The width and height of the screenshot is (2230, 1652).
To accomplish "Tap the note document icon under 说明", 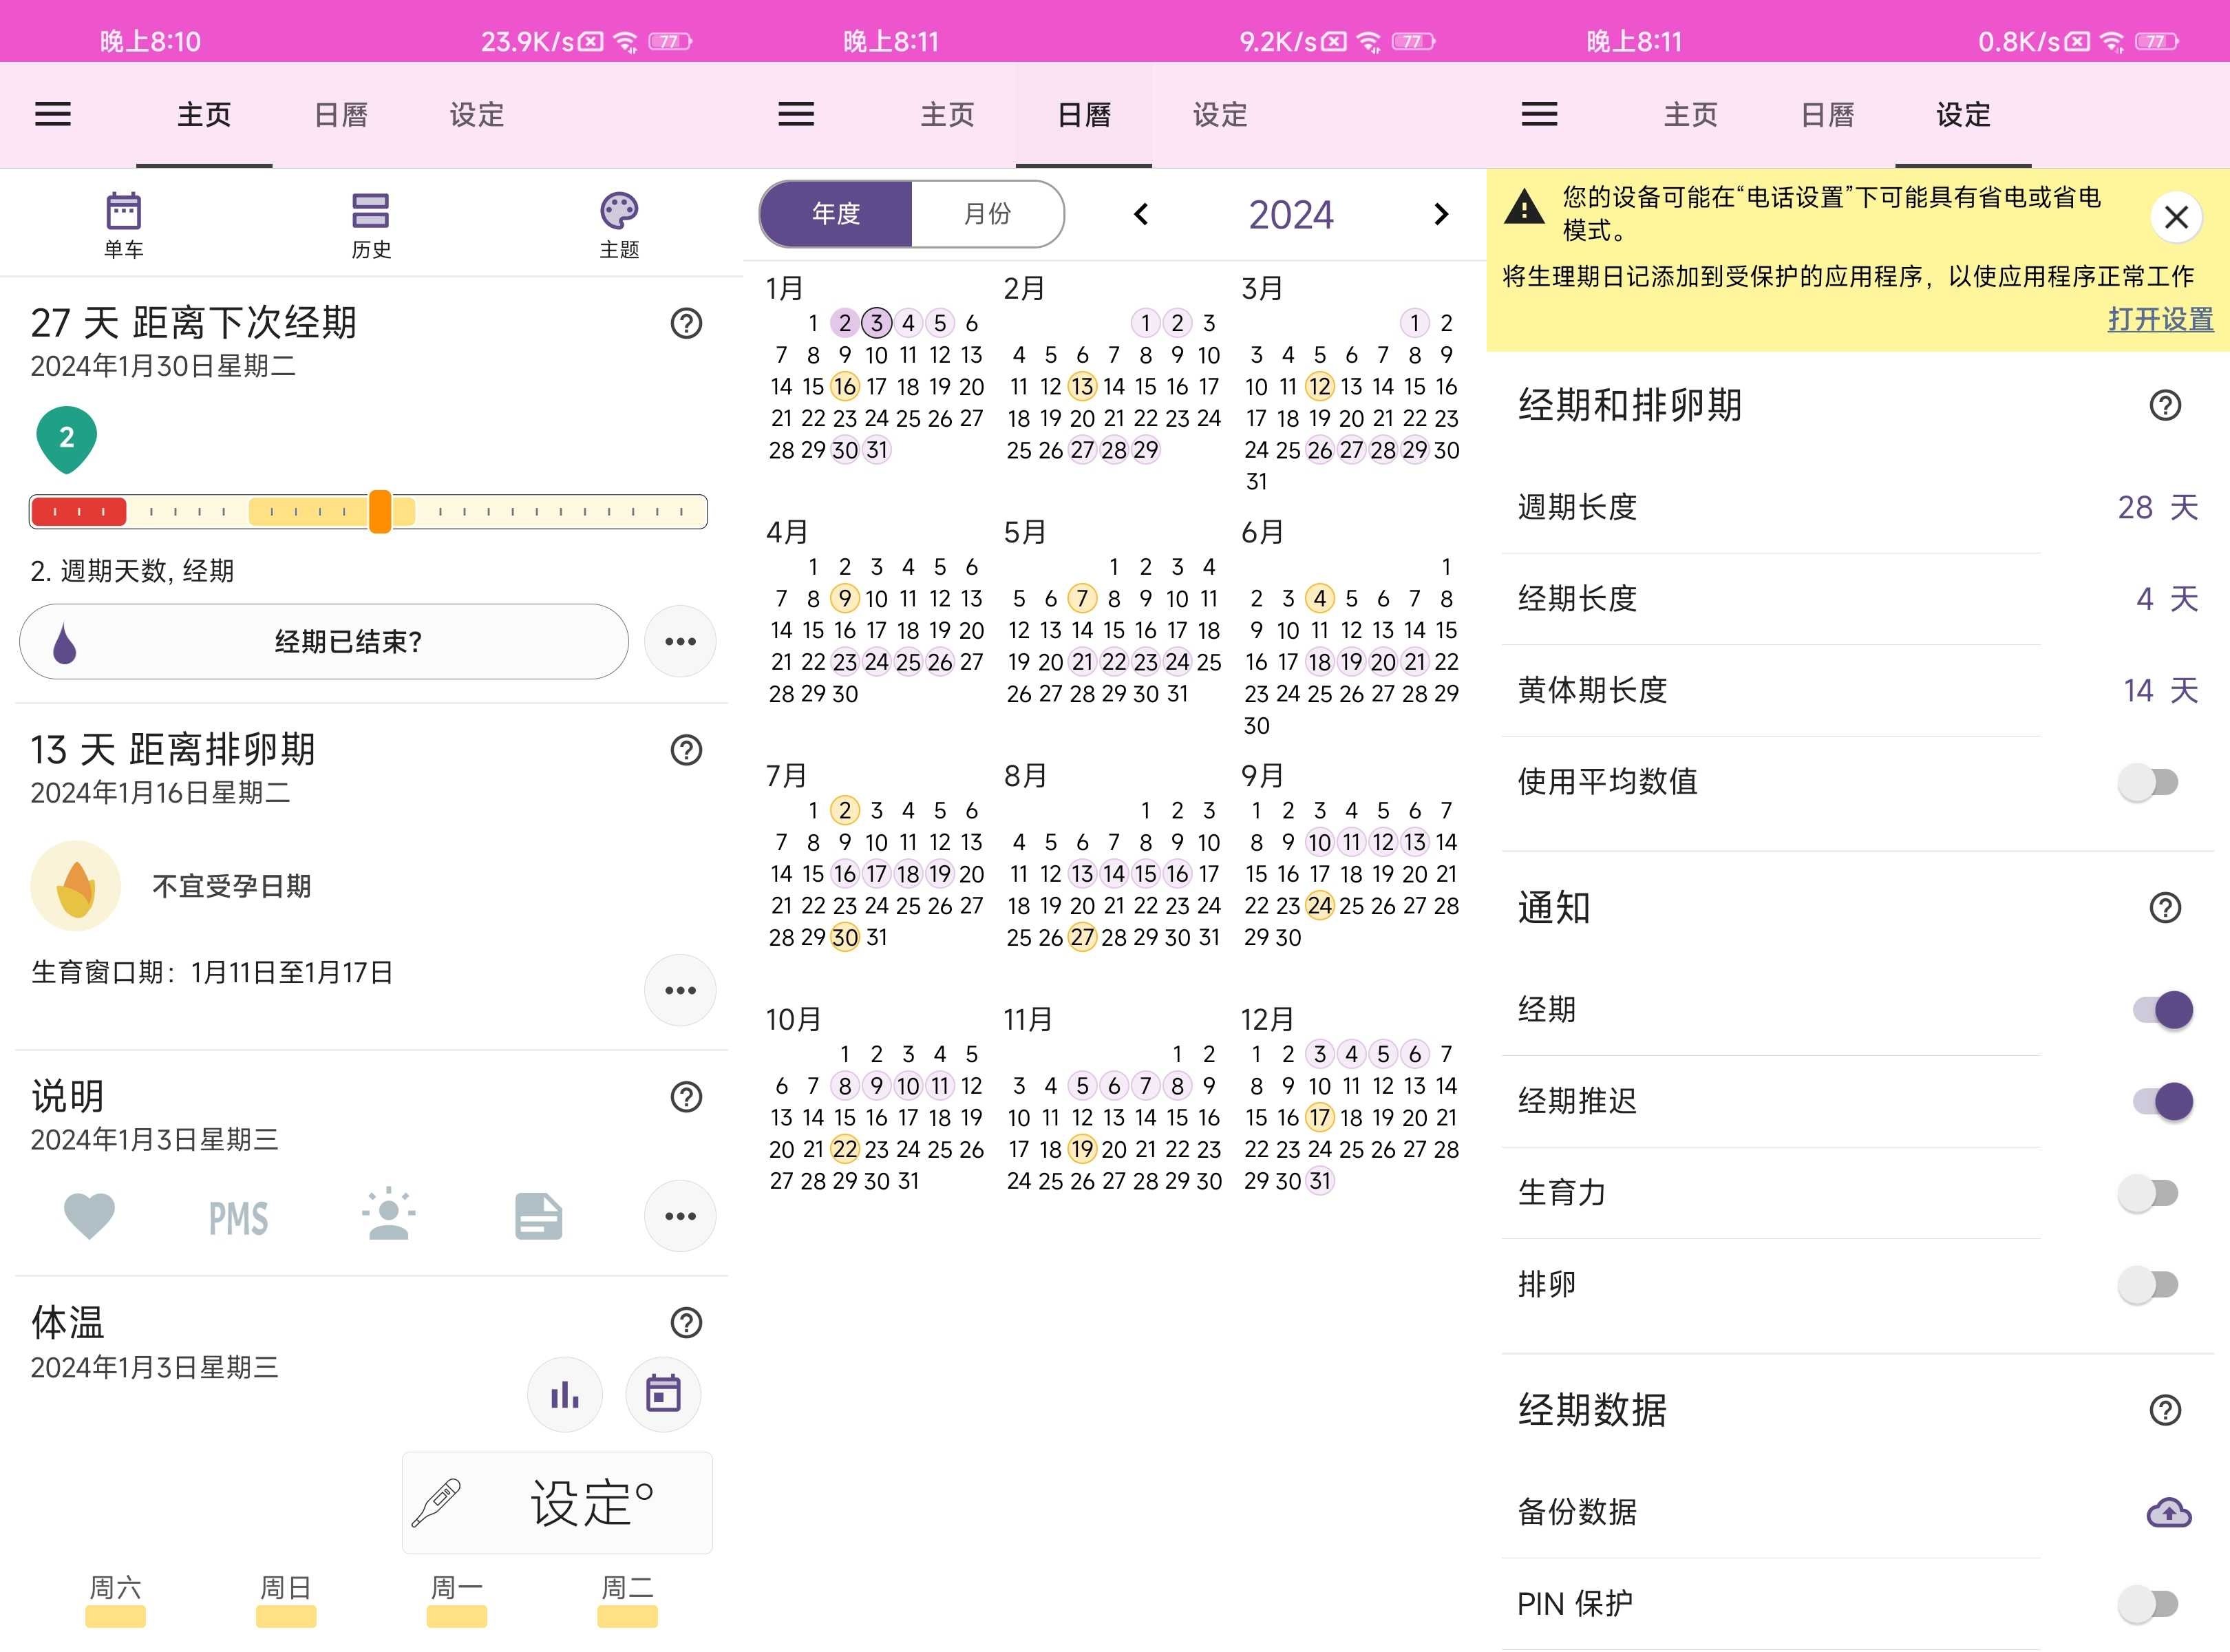I will click(x=538, y=1216).
